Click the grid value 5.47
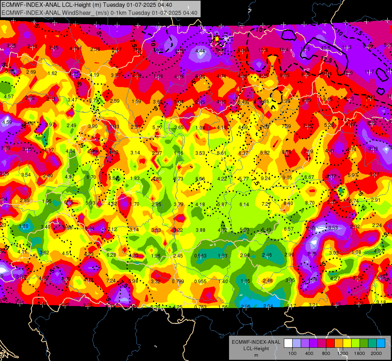Viewport: 392px width, 361px height. point(116,50)
